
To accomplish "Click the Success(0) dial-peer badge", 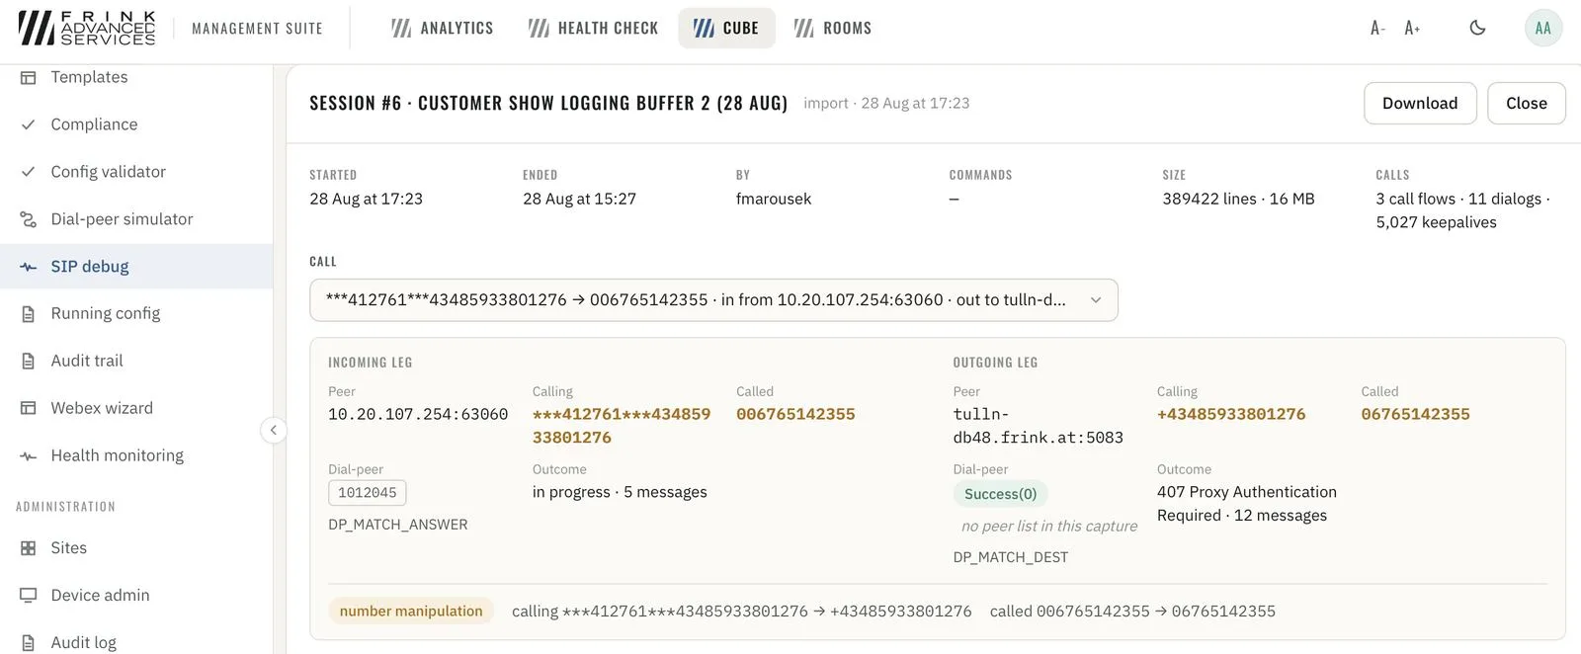I will click(1001, 494).
